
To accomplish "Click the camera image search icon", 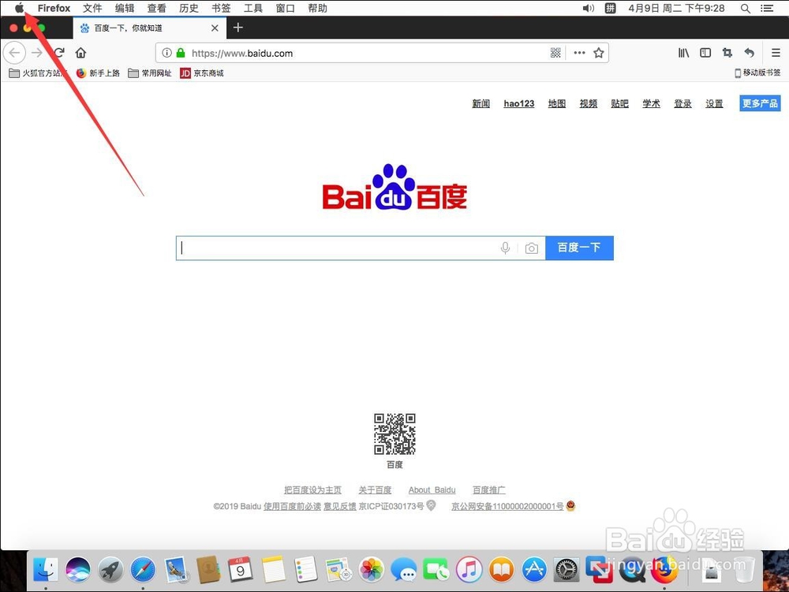I will click(x=531, y=248).
